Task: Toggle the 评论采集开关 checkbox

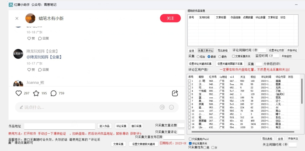Action: coord(190,143)
